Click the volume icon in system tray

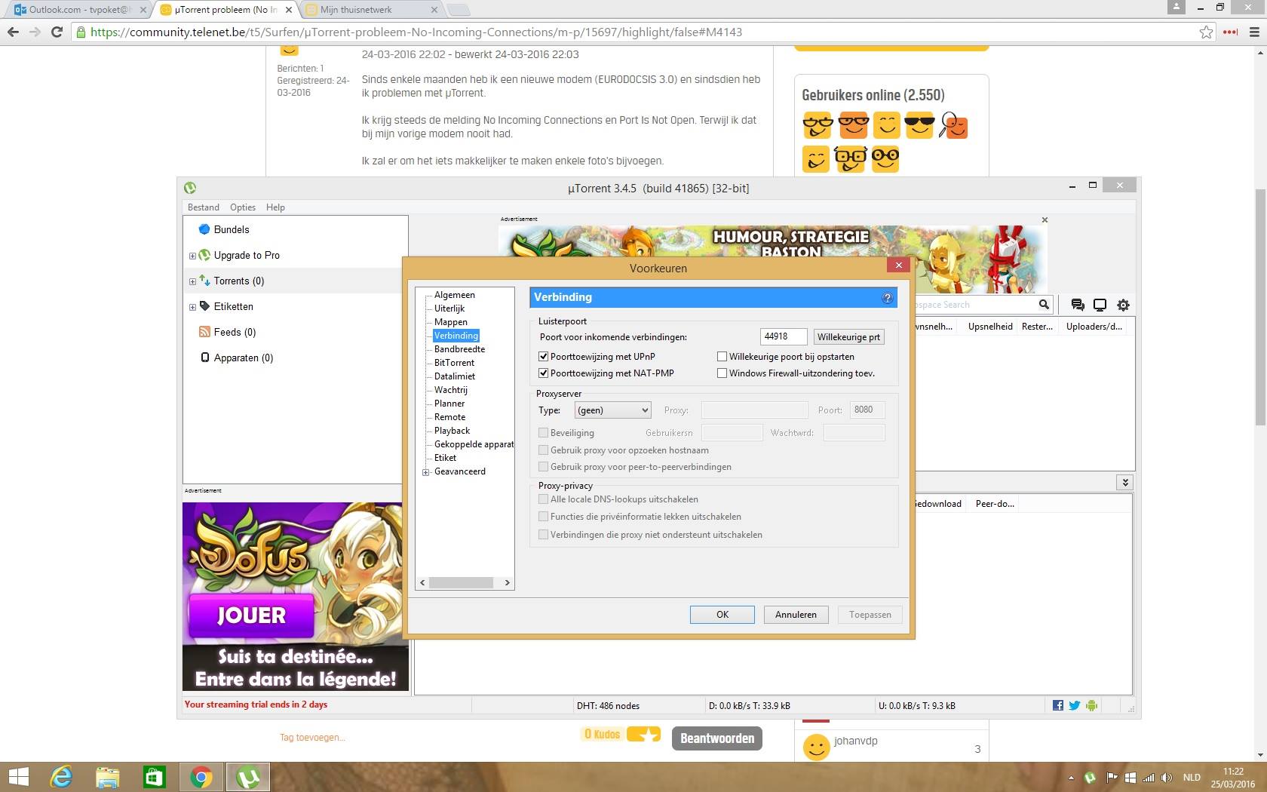pyautogui.click(x=1167, y=778)
